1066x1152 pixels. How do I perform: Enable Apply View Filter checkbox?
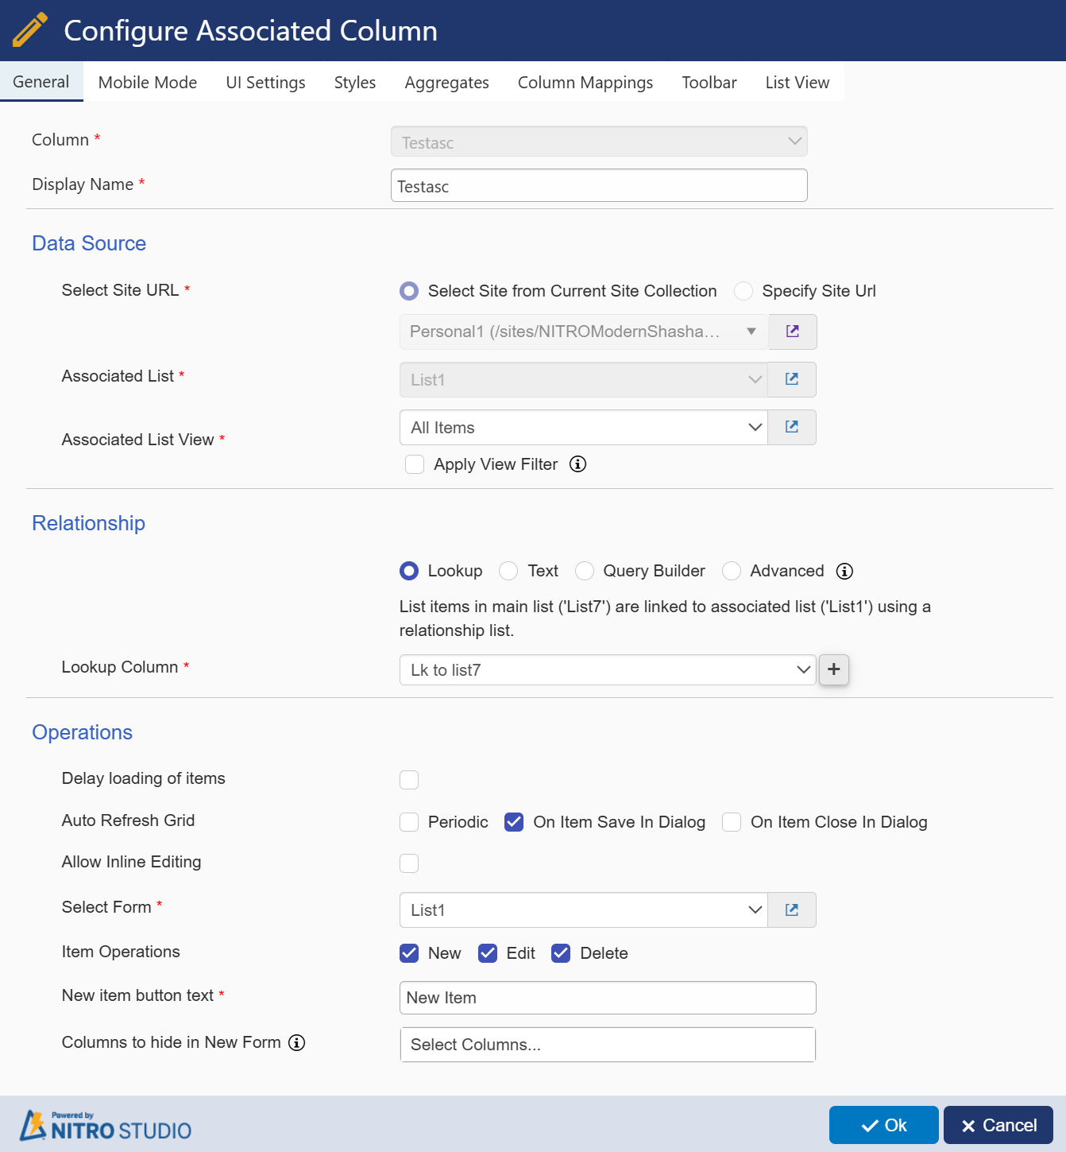coord(415,464)
